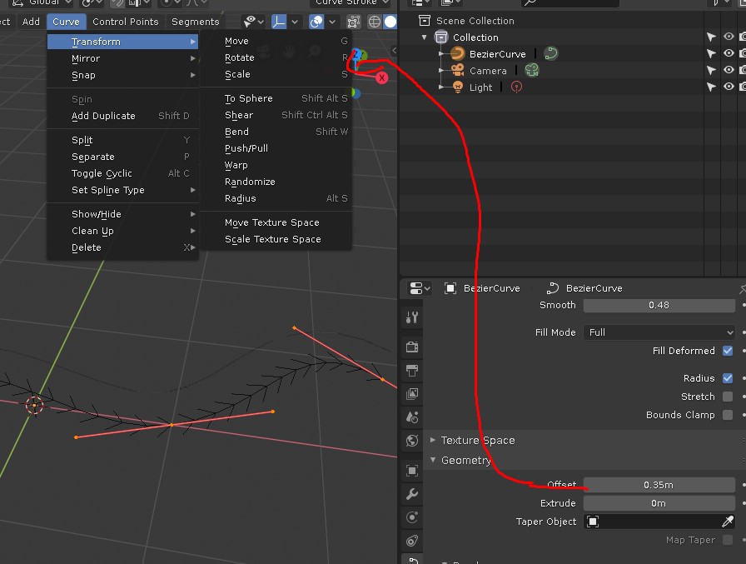Image resolution: width=746 pixels, height=564 pixels.
Task: Uncheck the Radius checkbox
Action: point(728,378)
